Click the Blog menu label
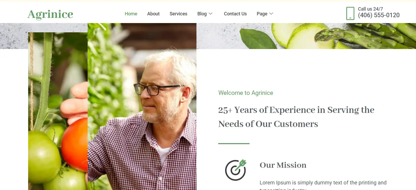 pos(202,14)
